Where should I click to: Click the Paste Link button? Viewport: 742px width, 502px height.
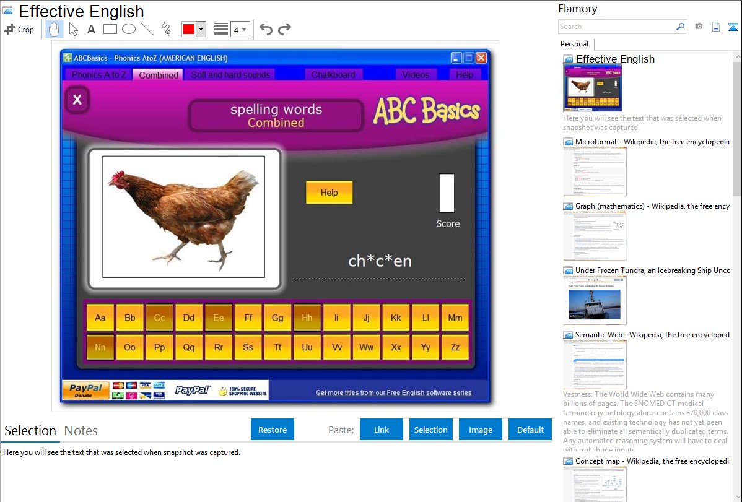[x=382, y=430]
